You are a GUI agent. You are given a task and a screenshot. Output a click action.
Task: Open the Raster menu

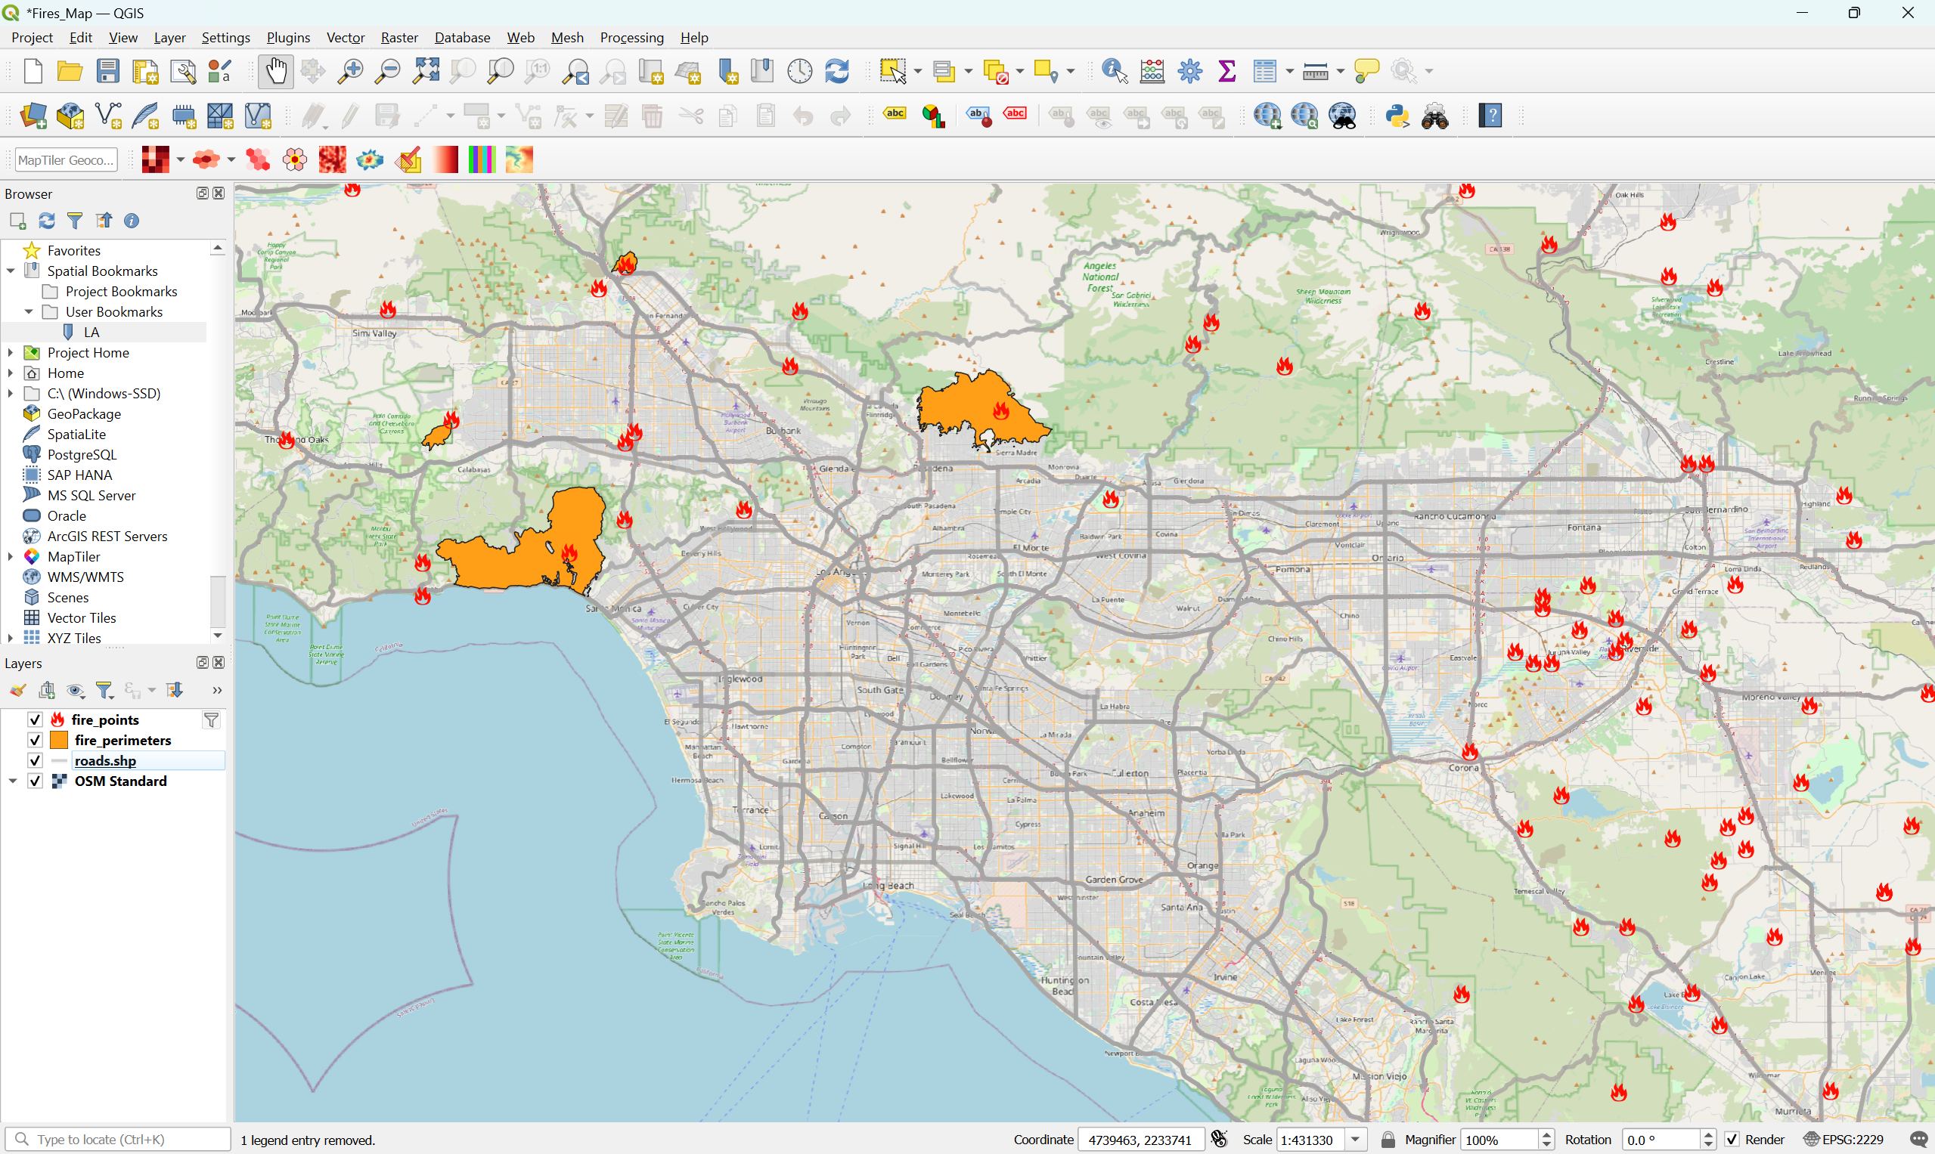coord(399,37)
